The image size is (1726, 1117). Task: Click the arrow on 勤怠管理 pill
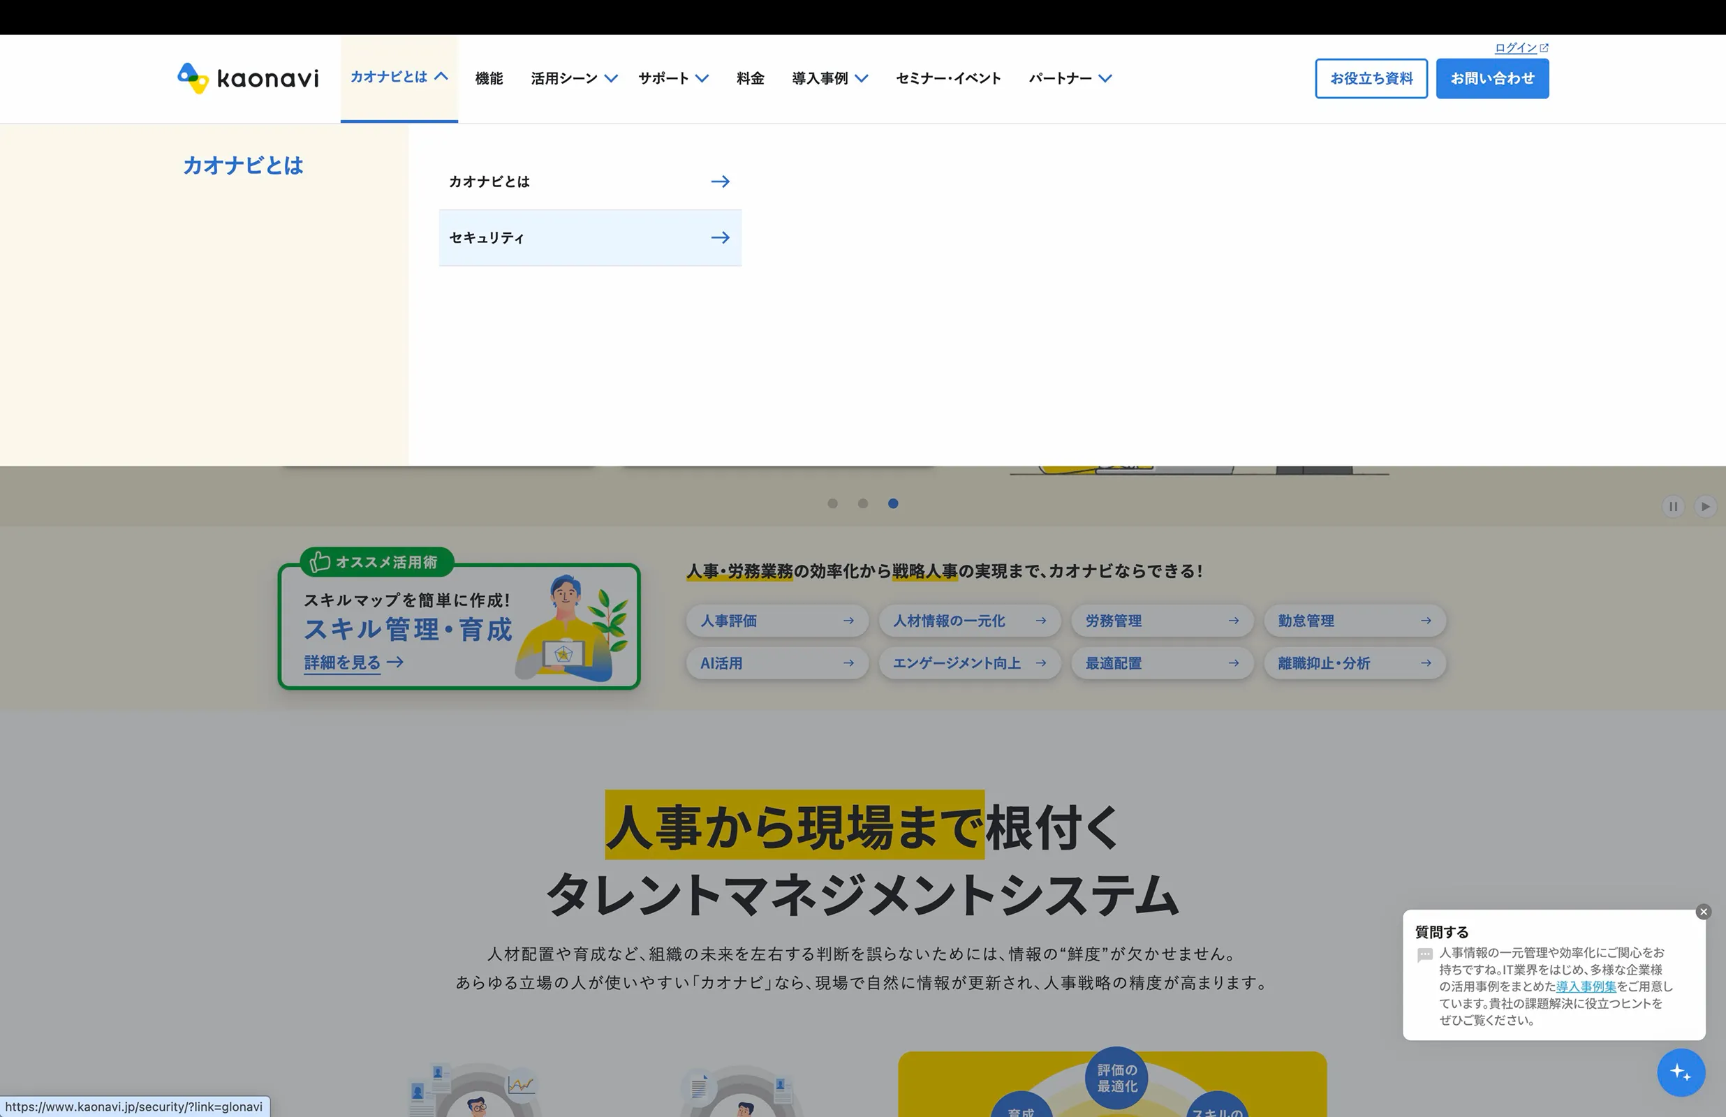[x=1426, y=621]
